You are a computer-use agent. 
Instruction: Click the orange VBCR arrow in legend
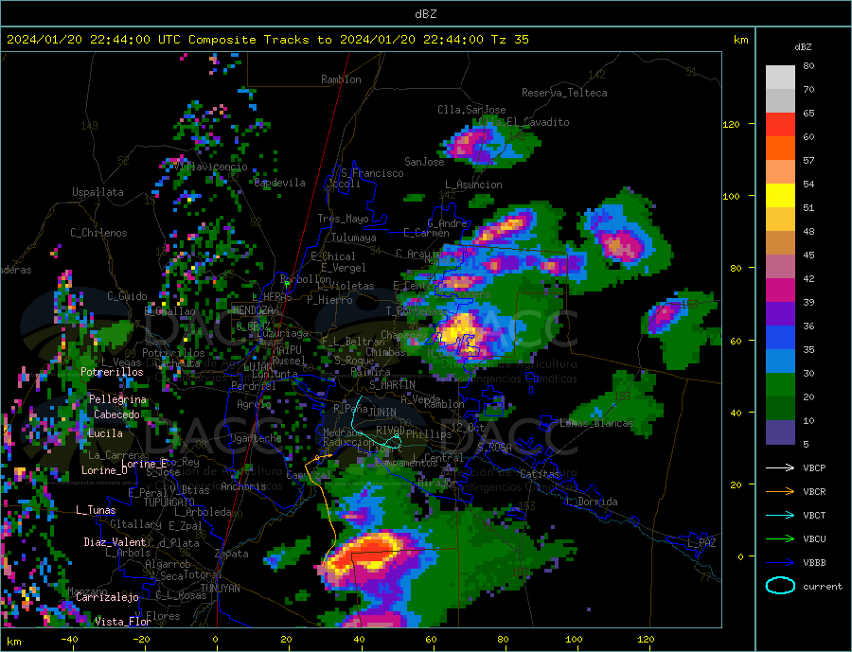tap(780, 492)
